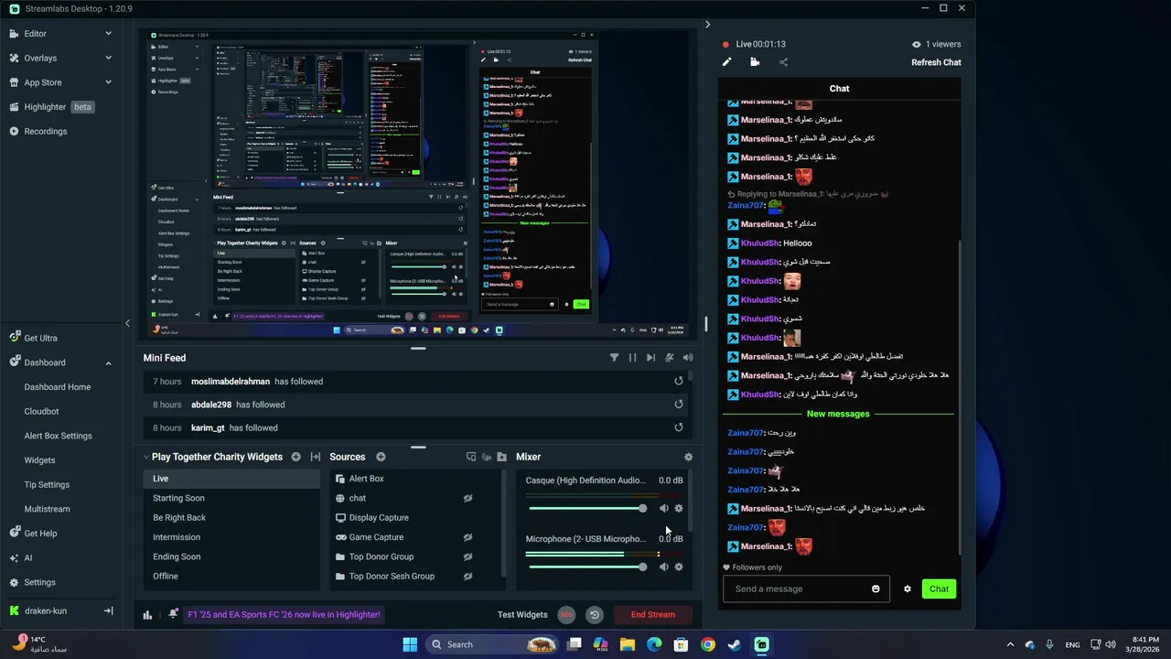Add a new source with the plus icon

381,457
